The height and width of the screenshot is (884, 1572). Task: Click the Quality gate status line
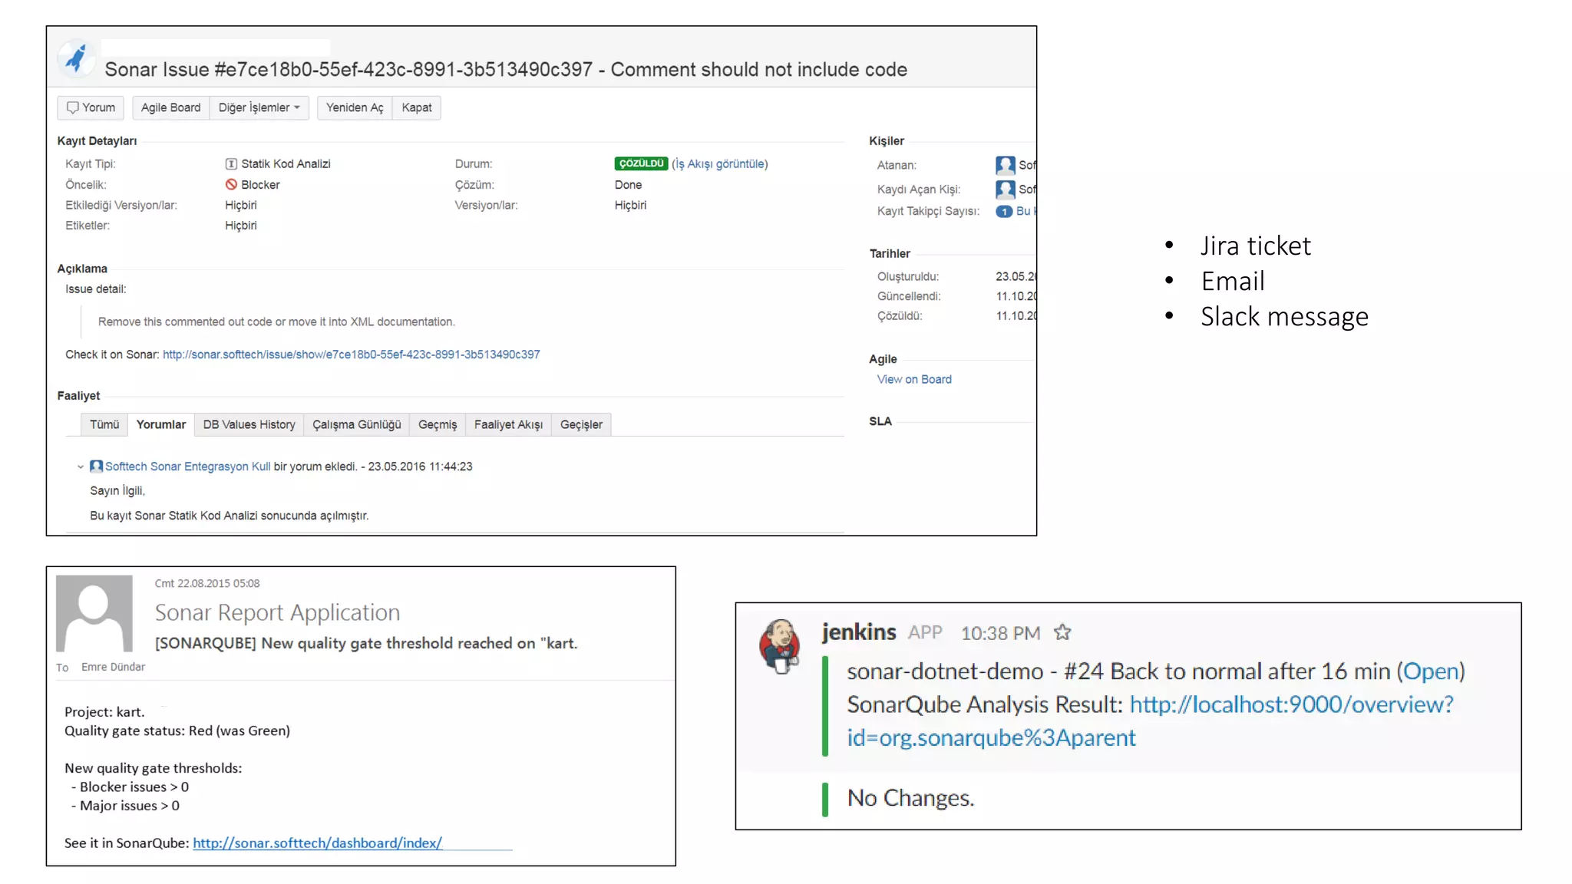177,731
